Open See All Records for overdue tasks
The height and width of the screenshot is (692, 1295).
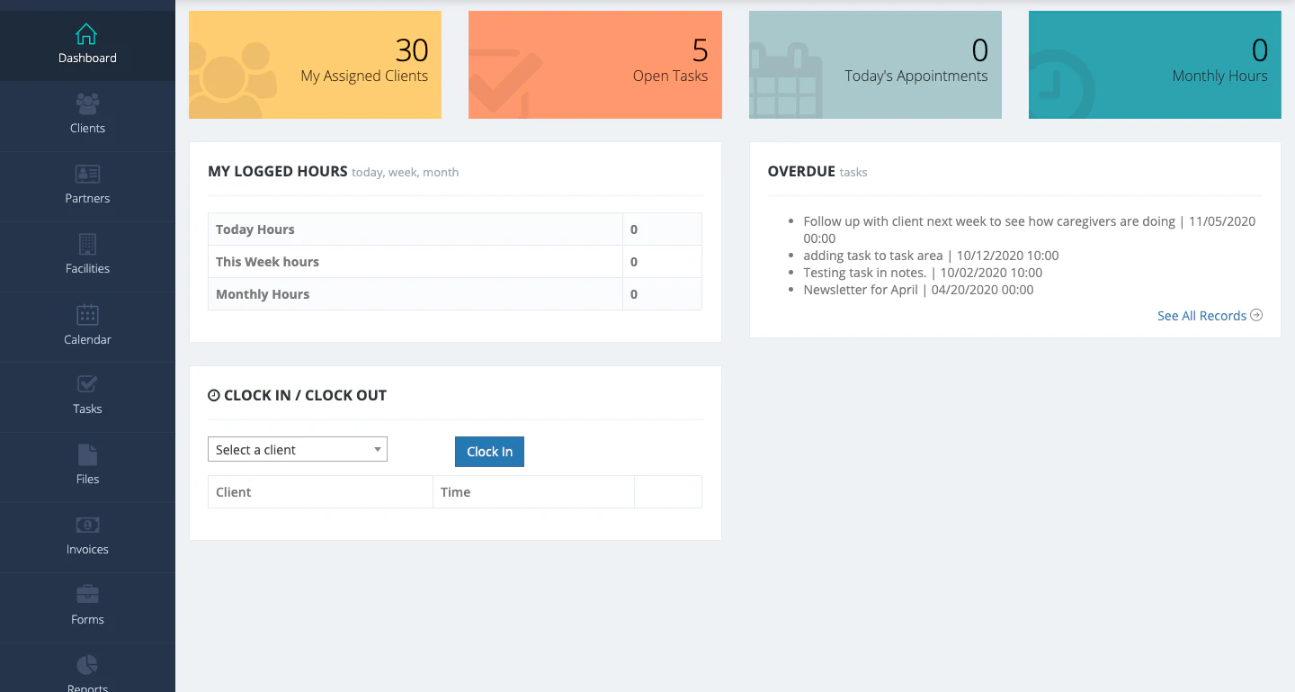click(x=1201, y=315)
